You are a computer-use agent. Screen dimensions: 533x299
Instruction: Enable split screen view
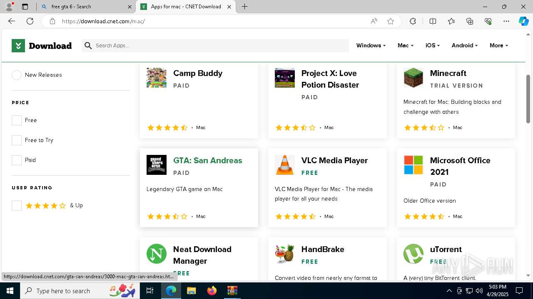pos(433,21)
